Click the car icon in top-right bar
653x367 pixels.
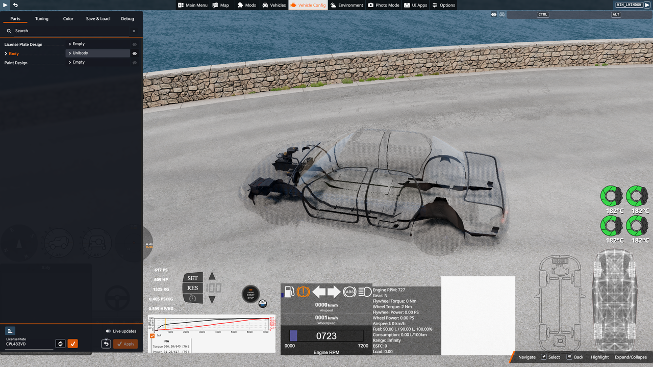502,14
